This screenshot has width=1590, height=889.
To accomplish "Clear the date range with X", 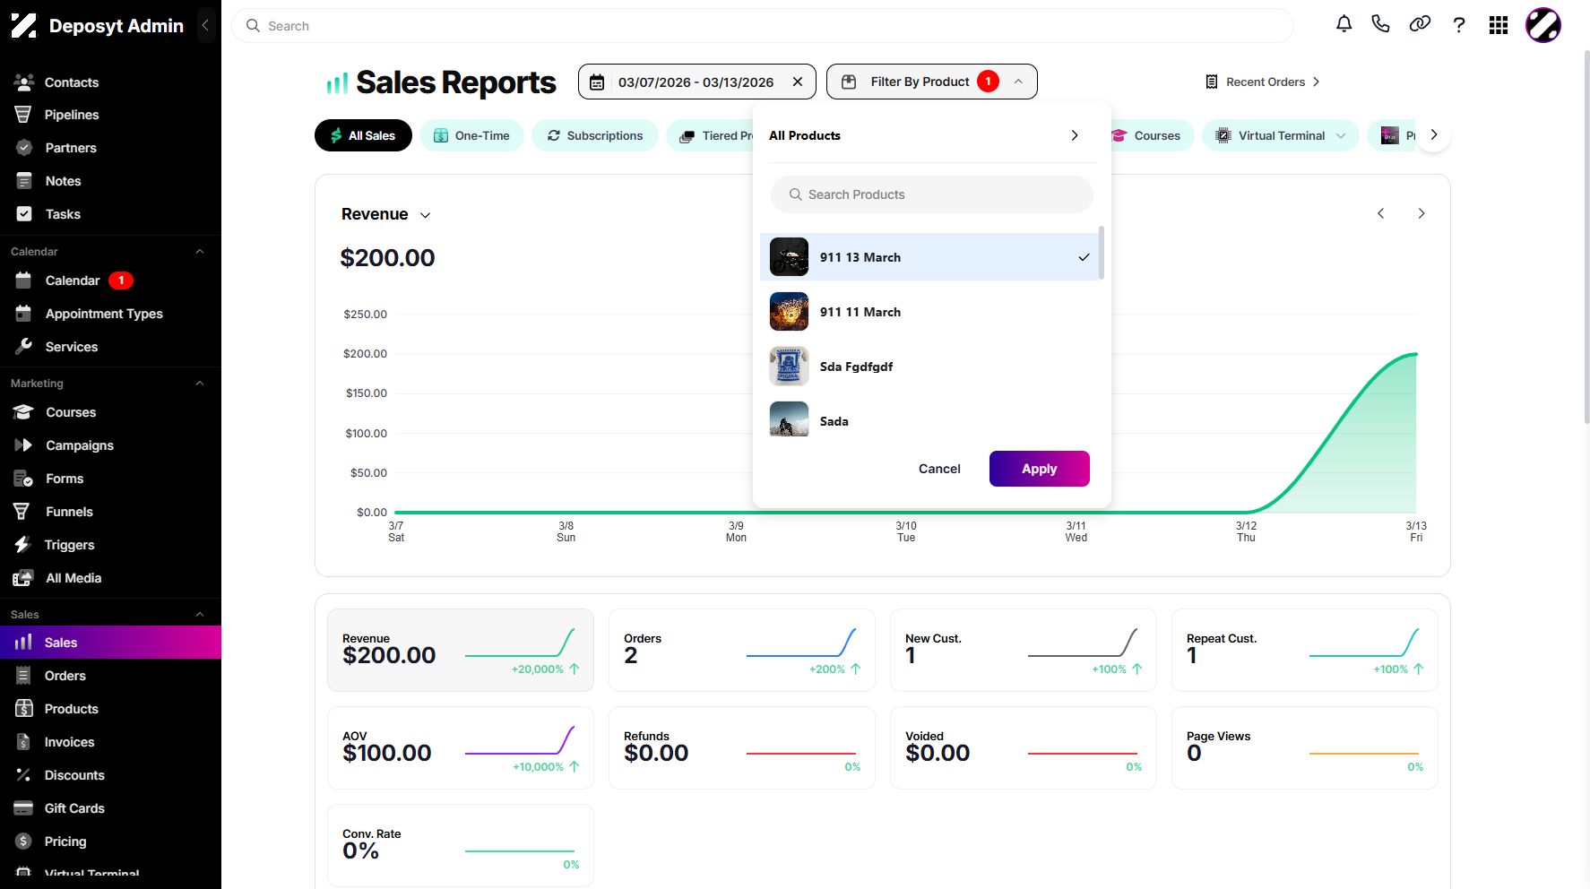I will click(798, 82).
